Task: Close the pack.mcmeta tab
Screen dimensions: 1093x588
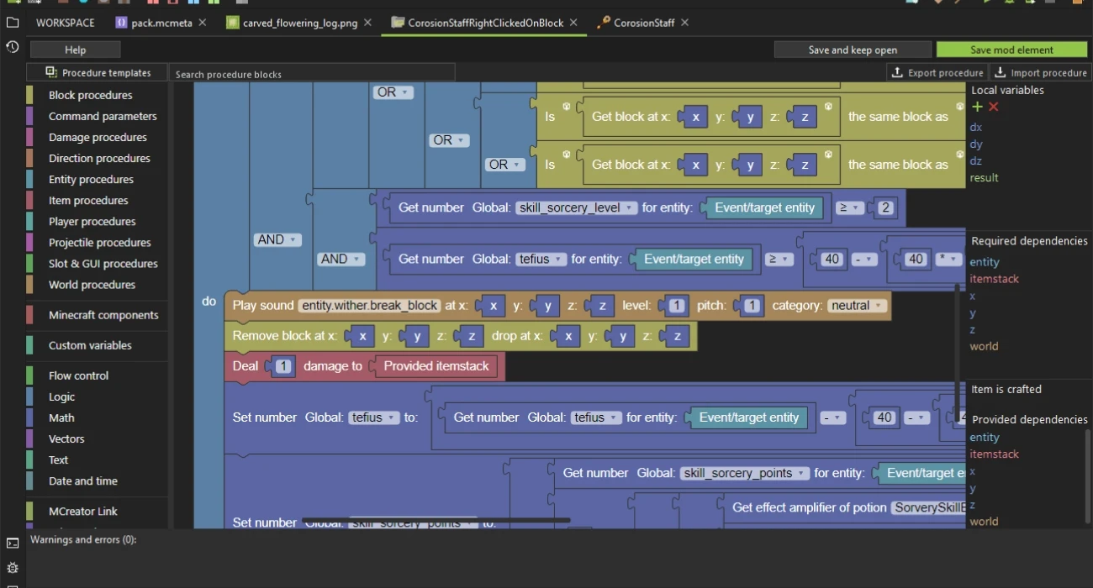Action: [203, 23]
